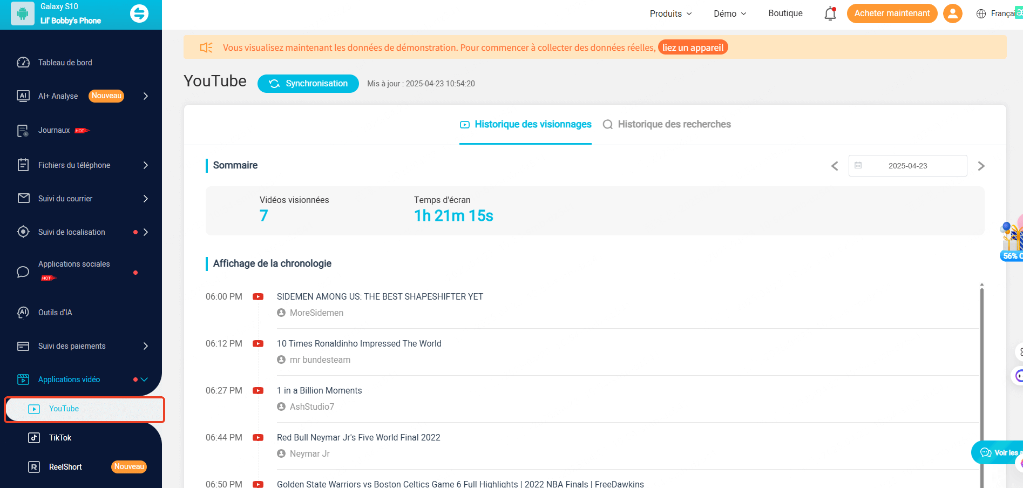The height and width of the screenshot is (488, 1023).
Task: Select TikTok in the sidebar
Action: click(x=60, y=438)
